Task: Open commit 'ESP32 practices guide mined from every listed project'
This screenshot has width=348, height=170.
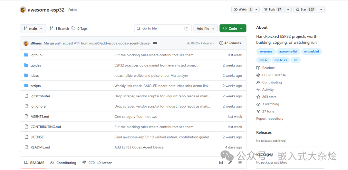Action: click(156, 65)
